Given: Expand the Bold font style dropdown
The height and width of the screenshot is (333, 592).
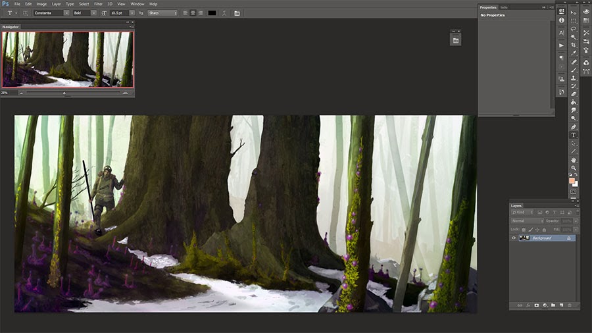Looking at the screenshot, I should click(85, 13).
